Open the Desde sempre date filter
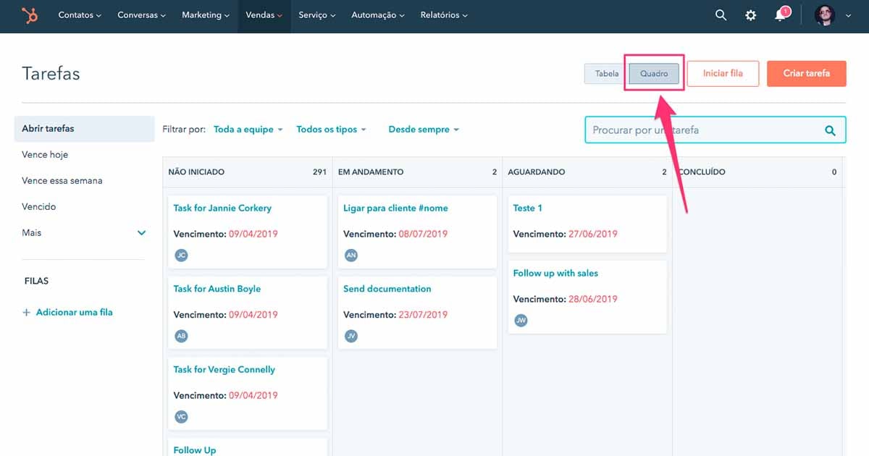This screenshot has height=456, width=869. (424, 130)
